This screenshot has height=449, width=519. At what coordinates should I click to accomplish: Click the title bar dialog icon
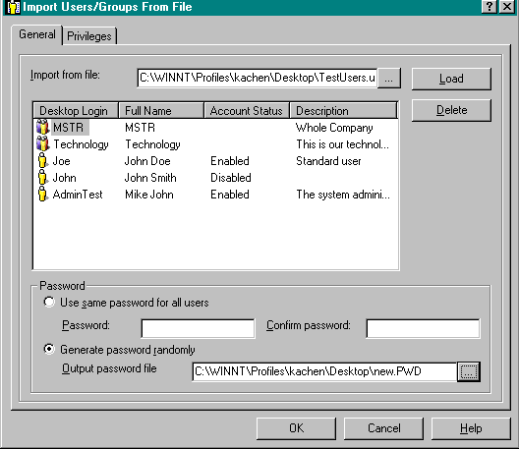[x=13, y=7]
